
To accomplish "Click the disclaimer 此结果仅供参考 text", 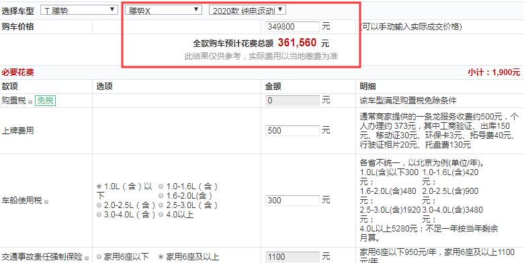I will pos(261,56).
